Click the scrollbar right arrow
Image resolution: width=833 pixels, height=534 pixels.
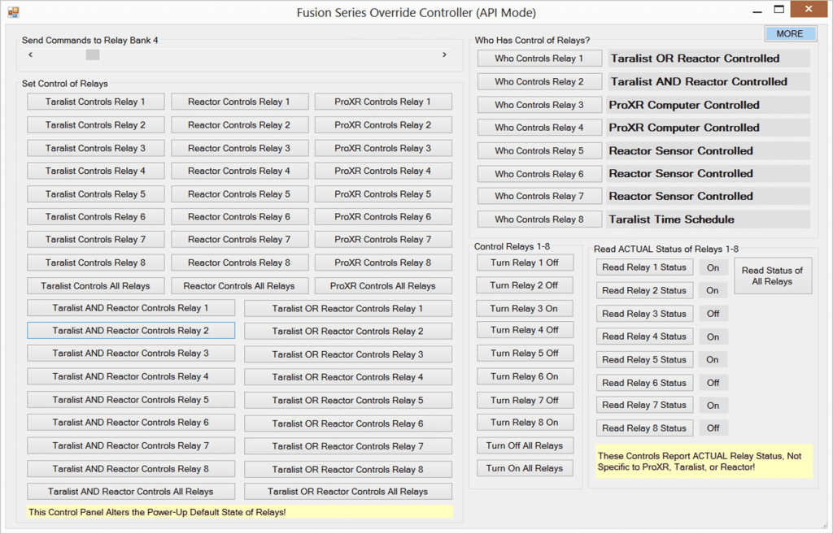[x=444, y=54]
